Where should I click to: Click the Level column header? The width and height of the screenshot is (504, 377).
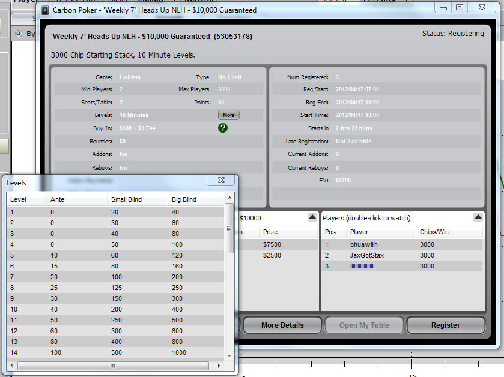click(x=26, y=199)
